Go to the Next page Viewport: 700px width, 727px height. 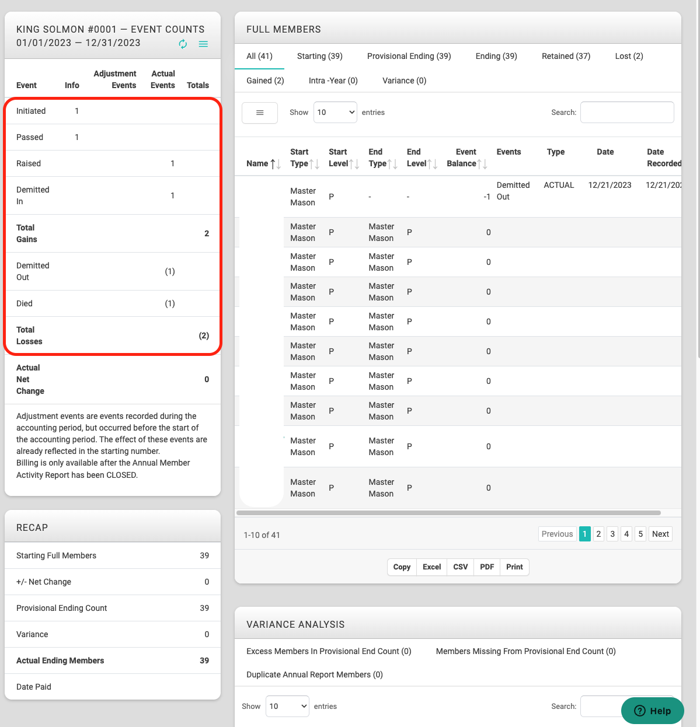tap(660, 534)
